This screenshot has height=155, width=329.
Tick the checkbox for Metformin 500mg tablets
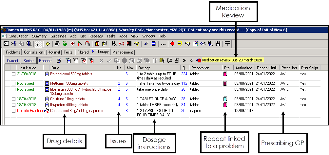(13, 83)
